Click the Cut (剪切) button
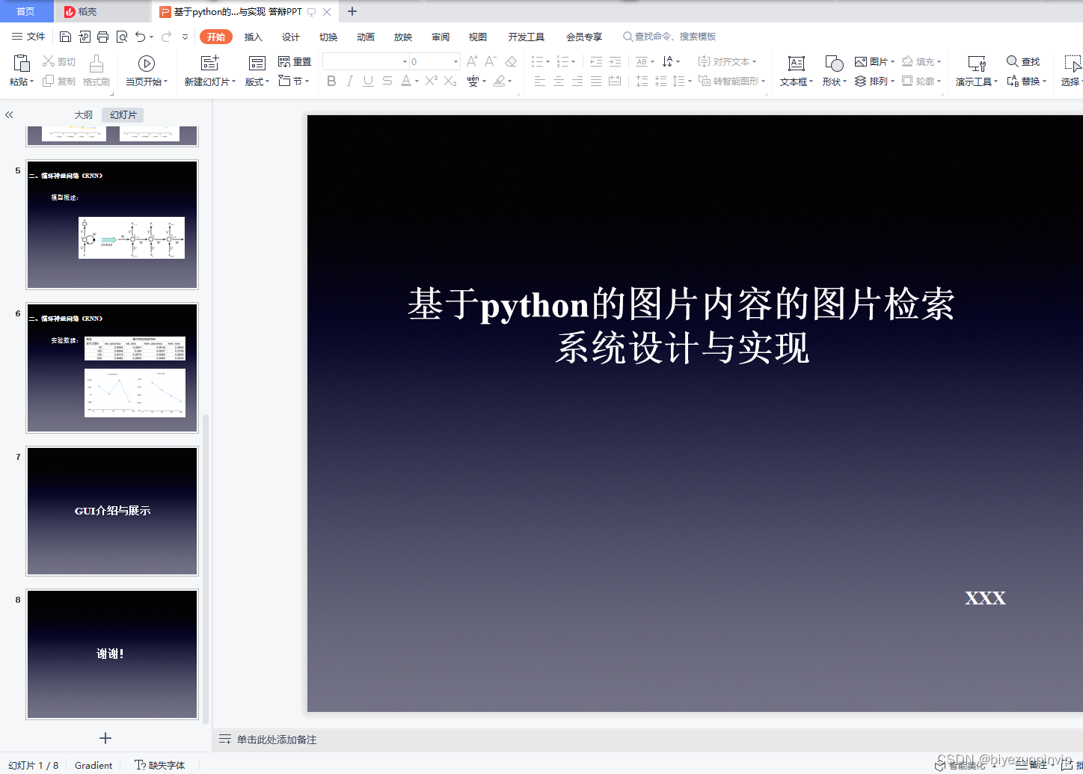This screenshot has width=1083, height=774. tap(59, 61)
